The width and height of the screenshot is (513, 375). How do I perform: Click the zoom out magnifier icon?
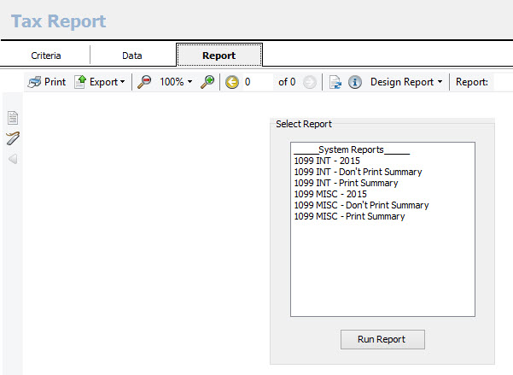point(145,82)
